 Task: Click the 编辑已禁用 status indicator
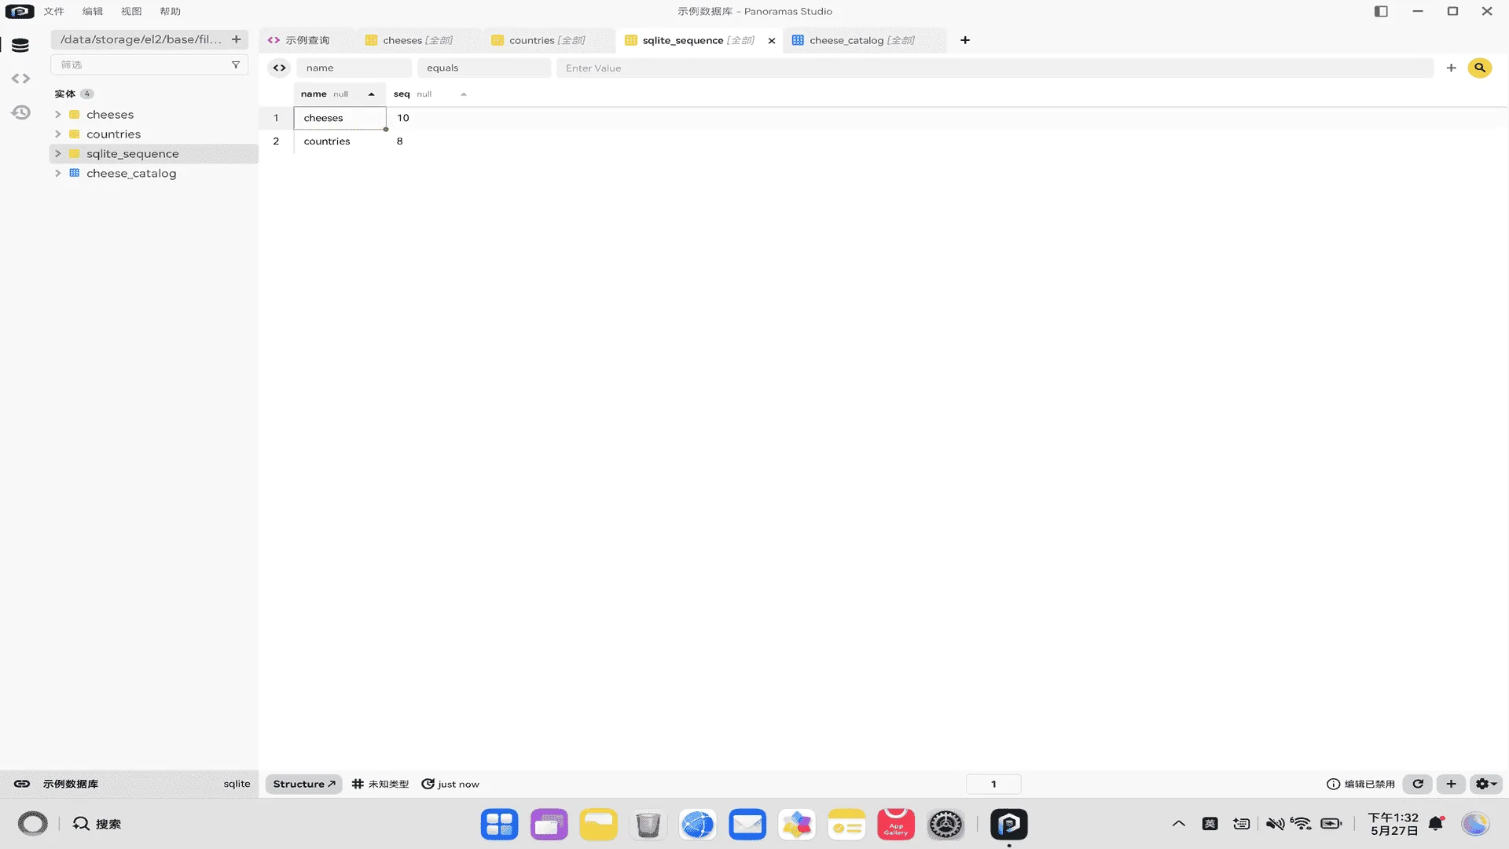coord(1360,784)
